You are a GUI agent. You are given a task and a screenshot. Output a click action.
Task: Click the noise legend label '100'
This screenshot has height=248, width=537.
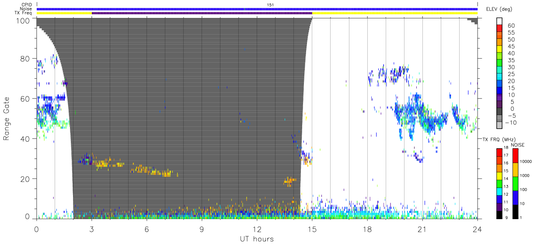[x=524, y=189]
